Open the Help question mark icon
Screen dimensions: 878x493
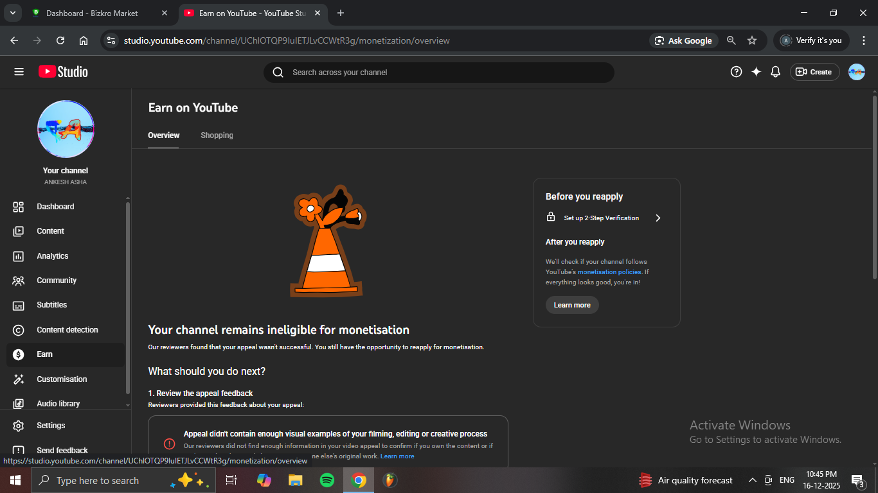736,72
